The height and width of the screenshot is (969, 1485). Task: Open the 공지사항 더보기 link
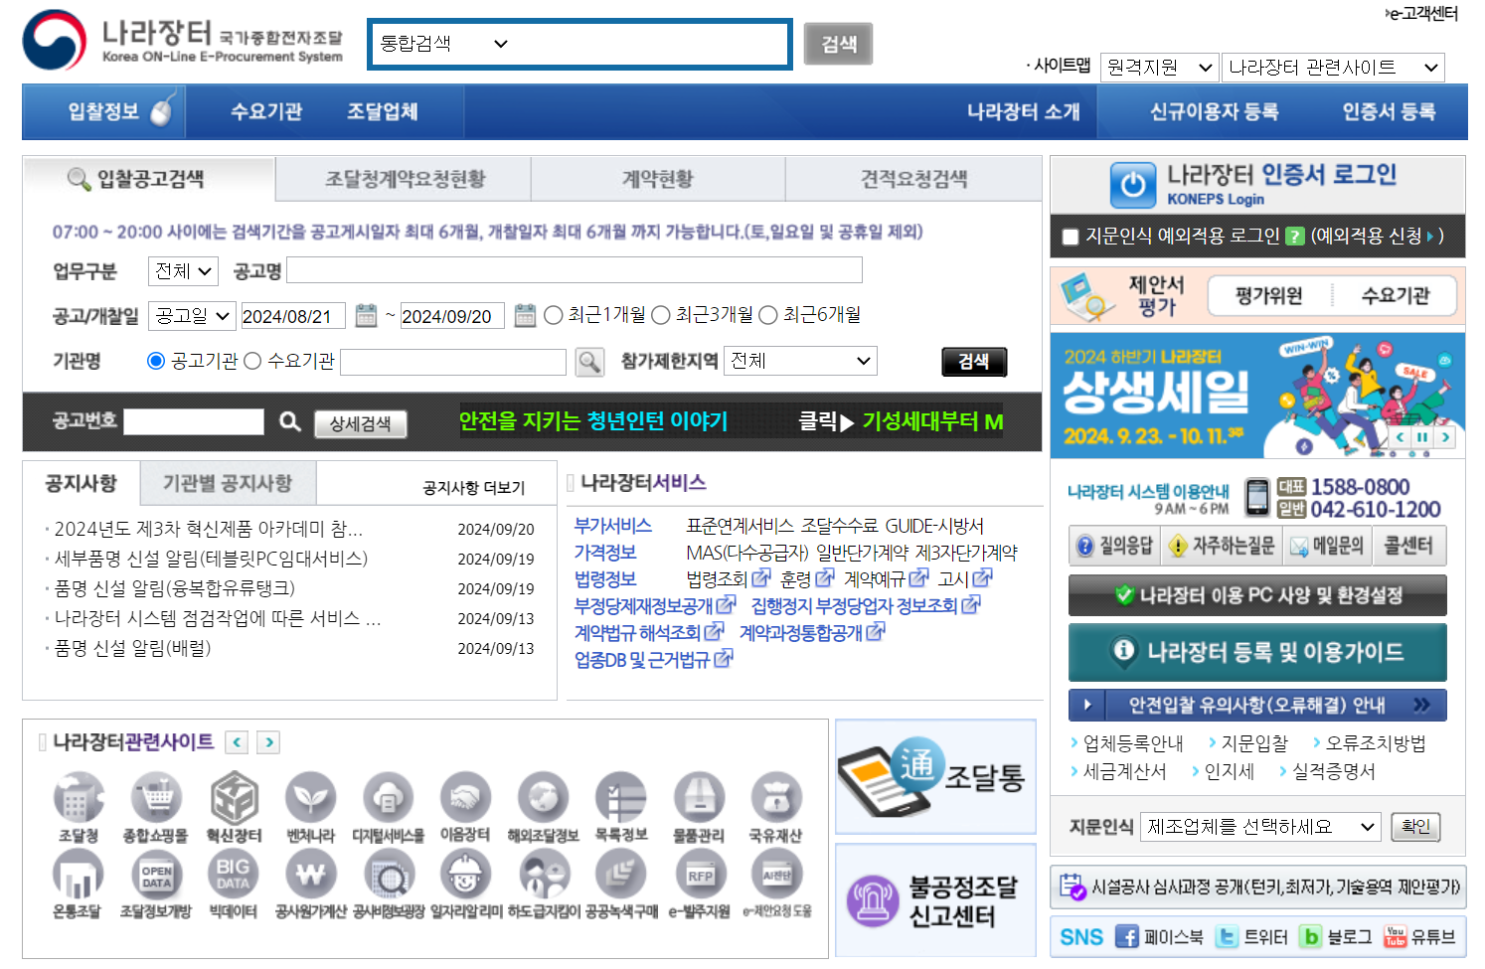coord(474,488)
